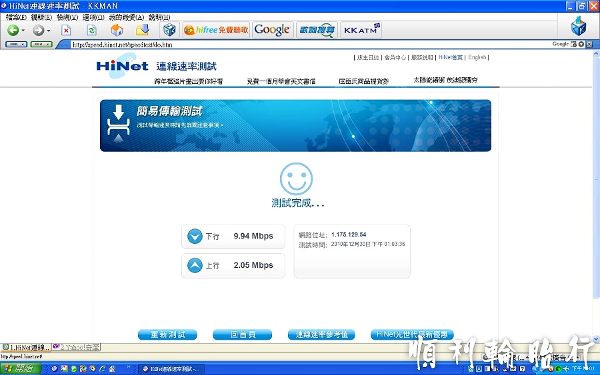Stop page loading with red X icon

(x=66, y=30)
